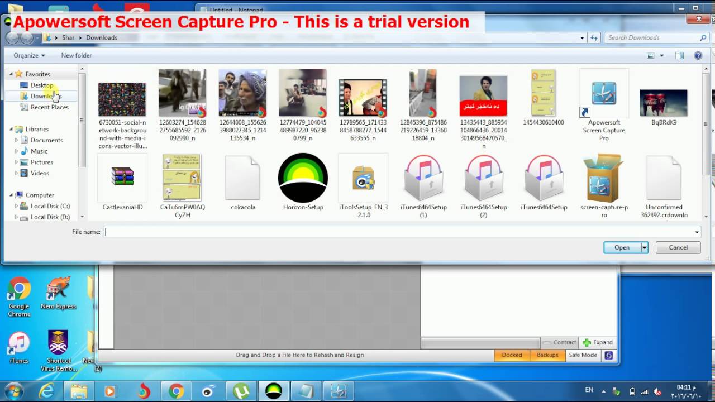Select the Pictures library
Image resolution: width=715 pixels, height=402 pixels.
[42, 162]
